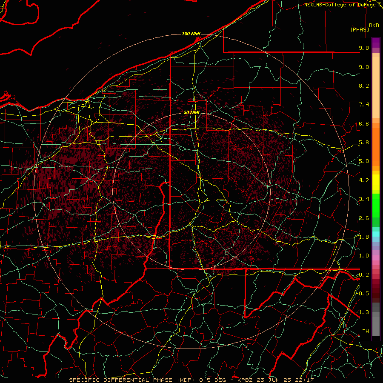Screen dimensions: 383x383
Task: Click the 0.2 value on the legend
Action: point(364,275)
